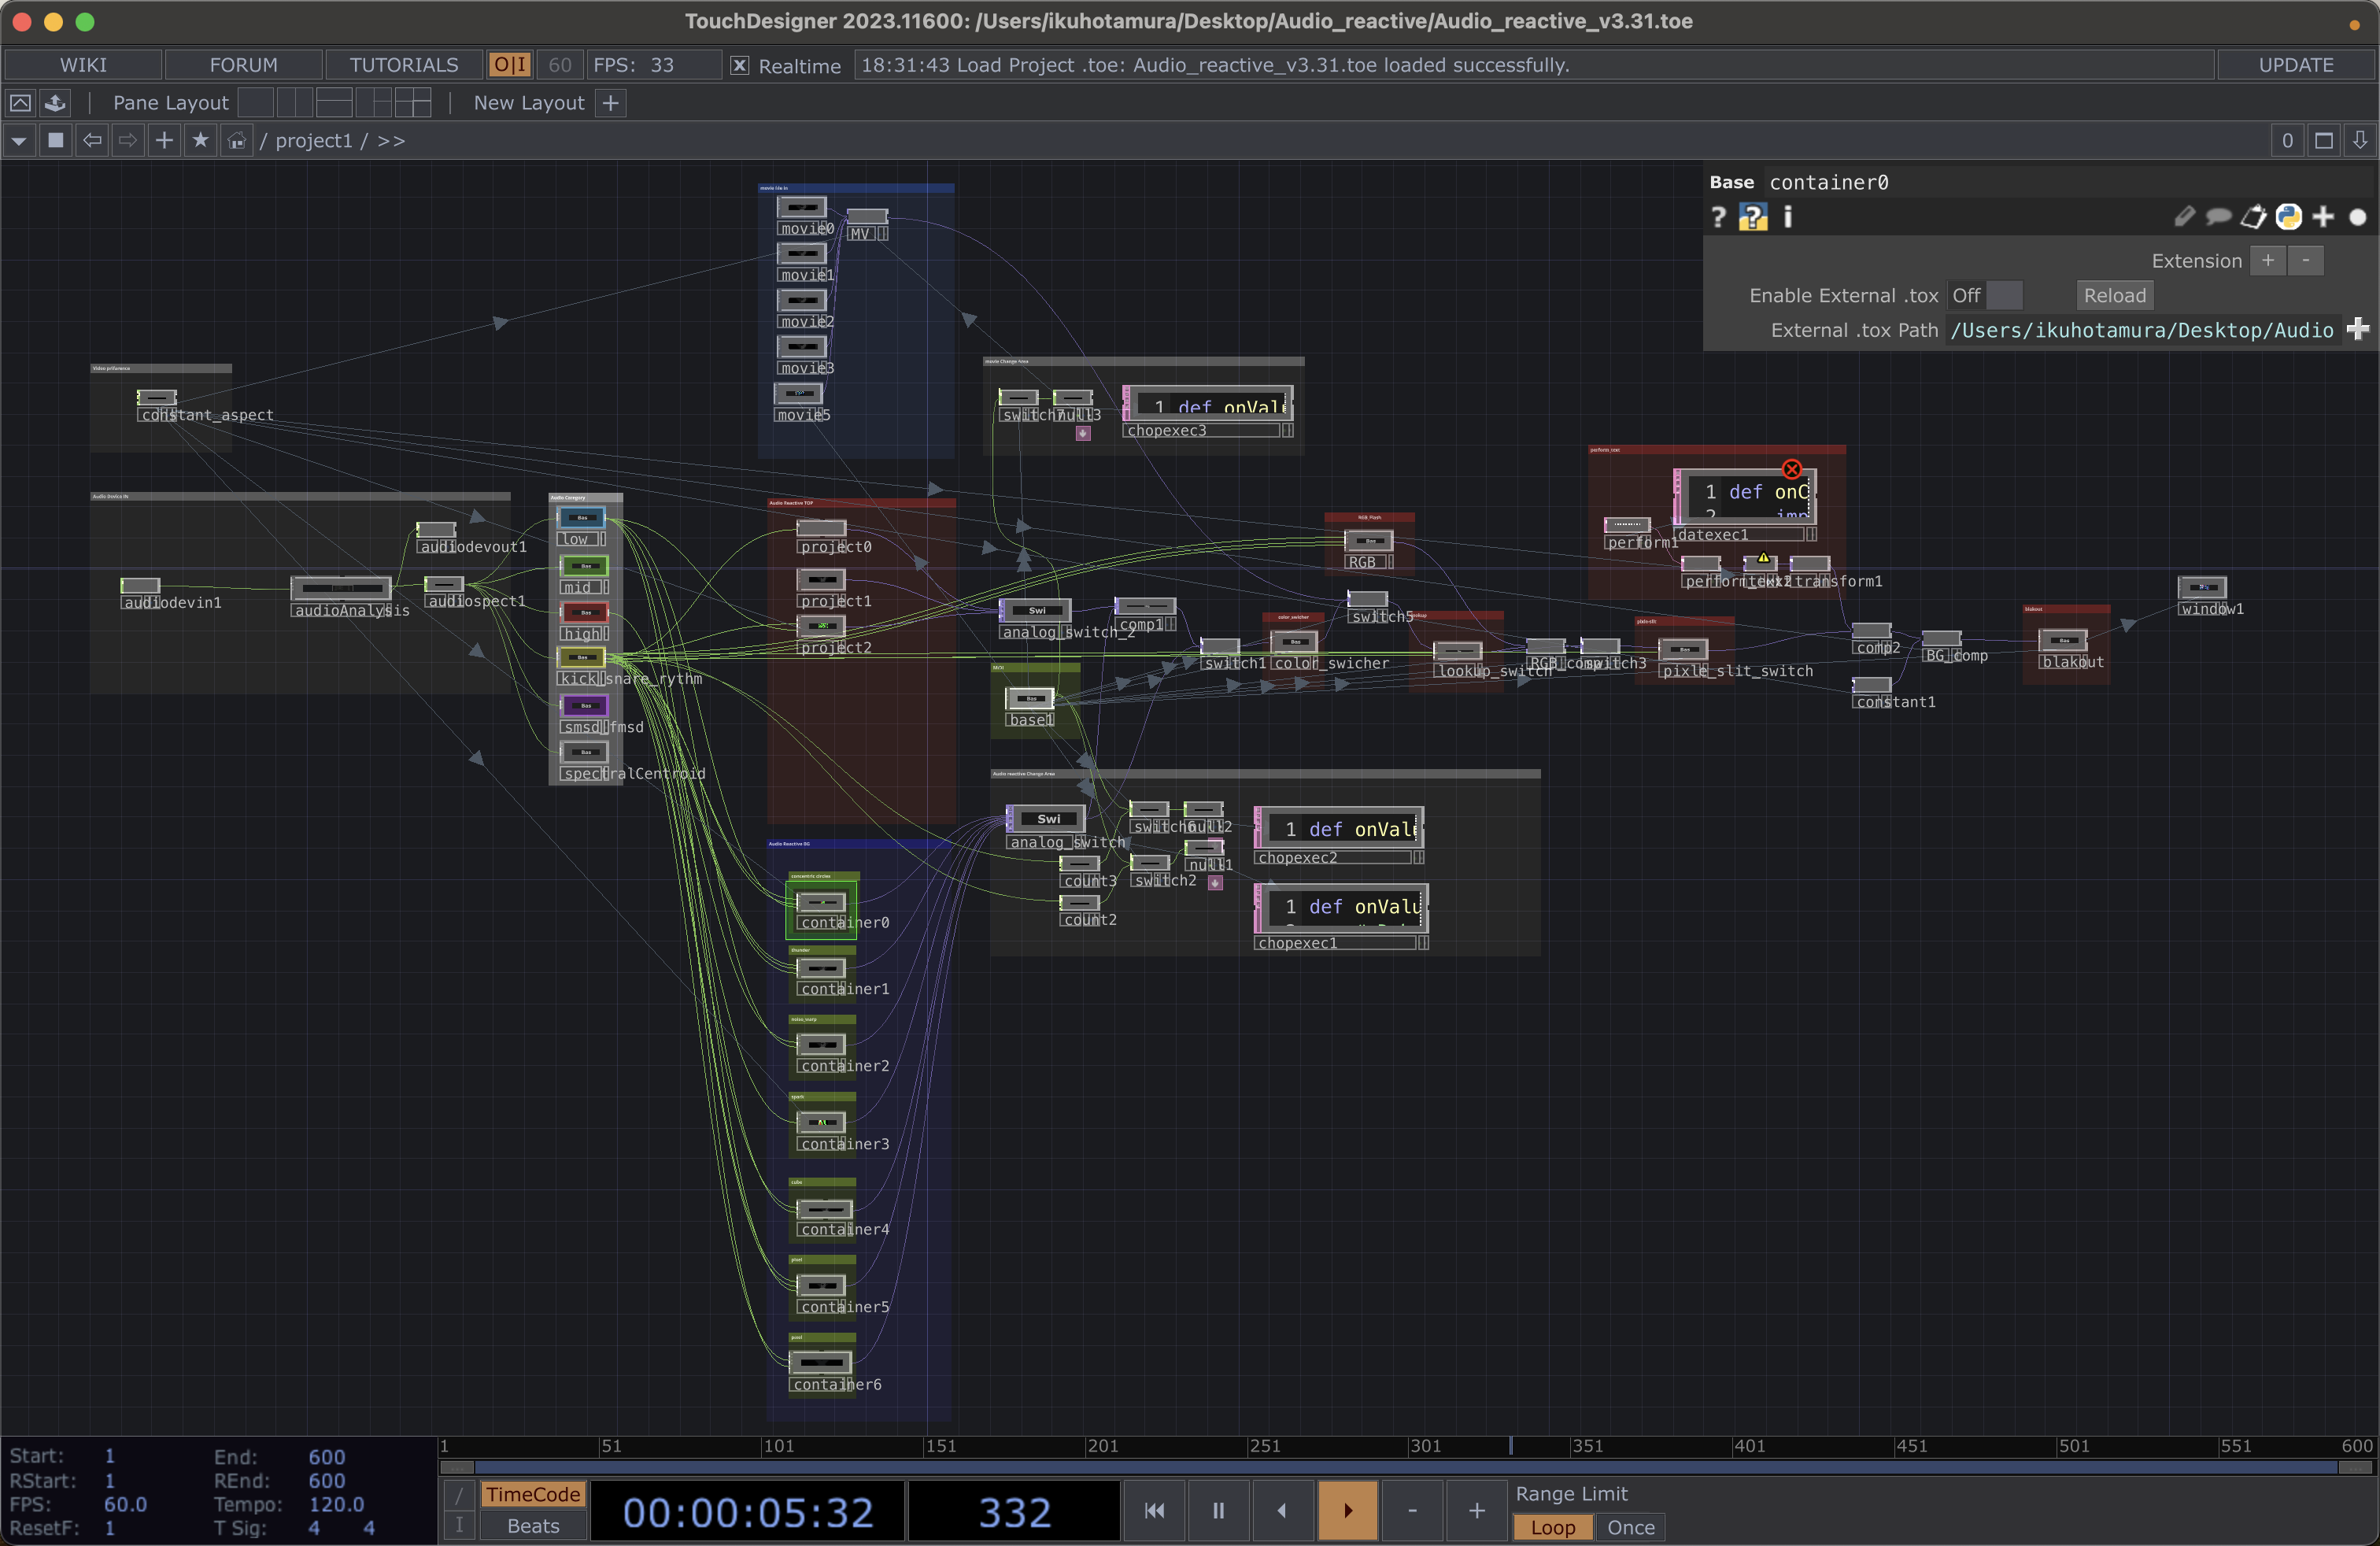Toggle the timeline slash button
This screenshot has width=2380, height=1546.
pos(459,1494)
